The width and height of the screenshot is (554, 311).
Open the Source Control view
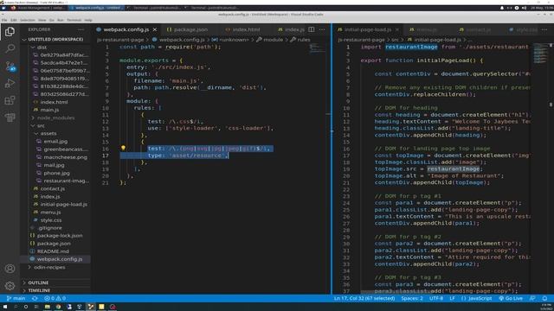point(10,66)
